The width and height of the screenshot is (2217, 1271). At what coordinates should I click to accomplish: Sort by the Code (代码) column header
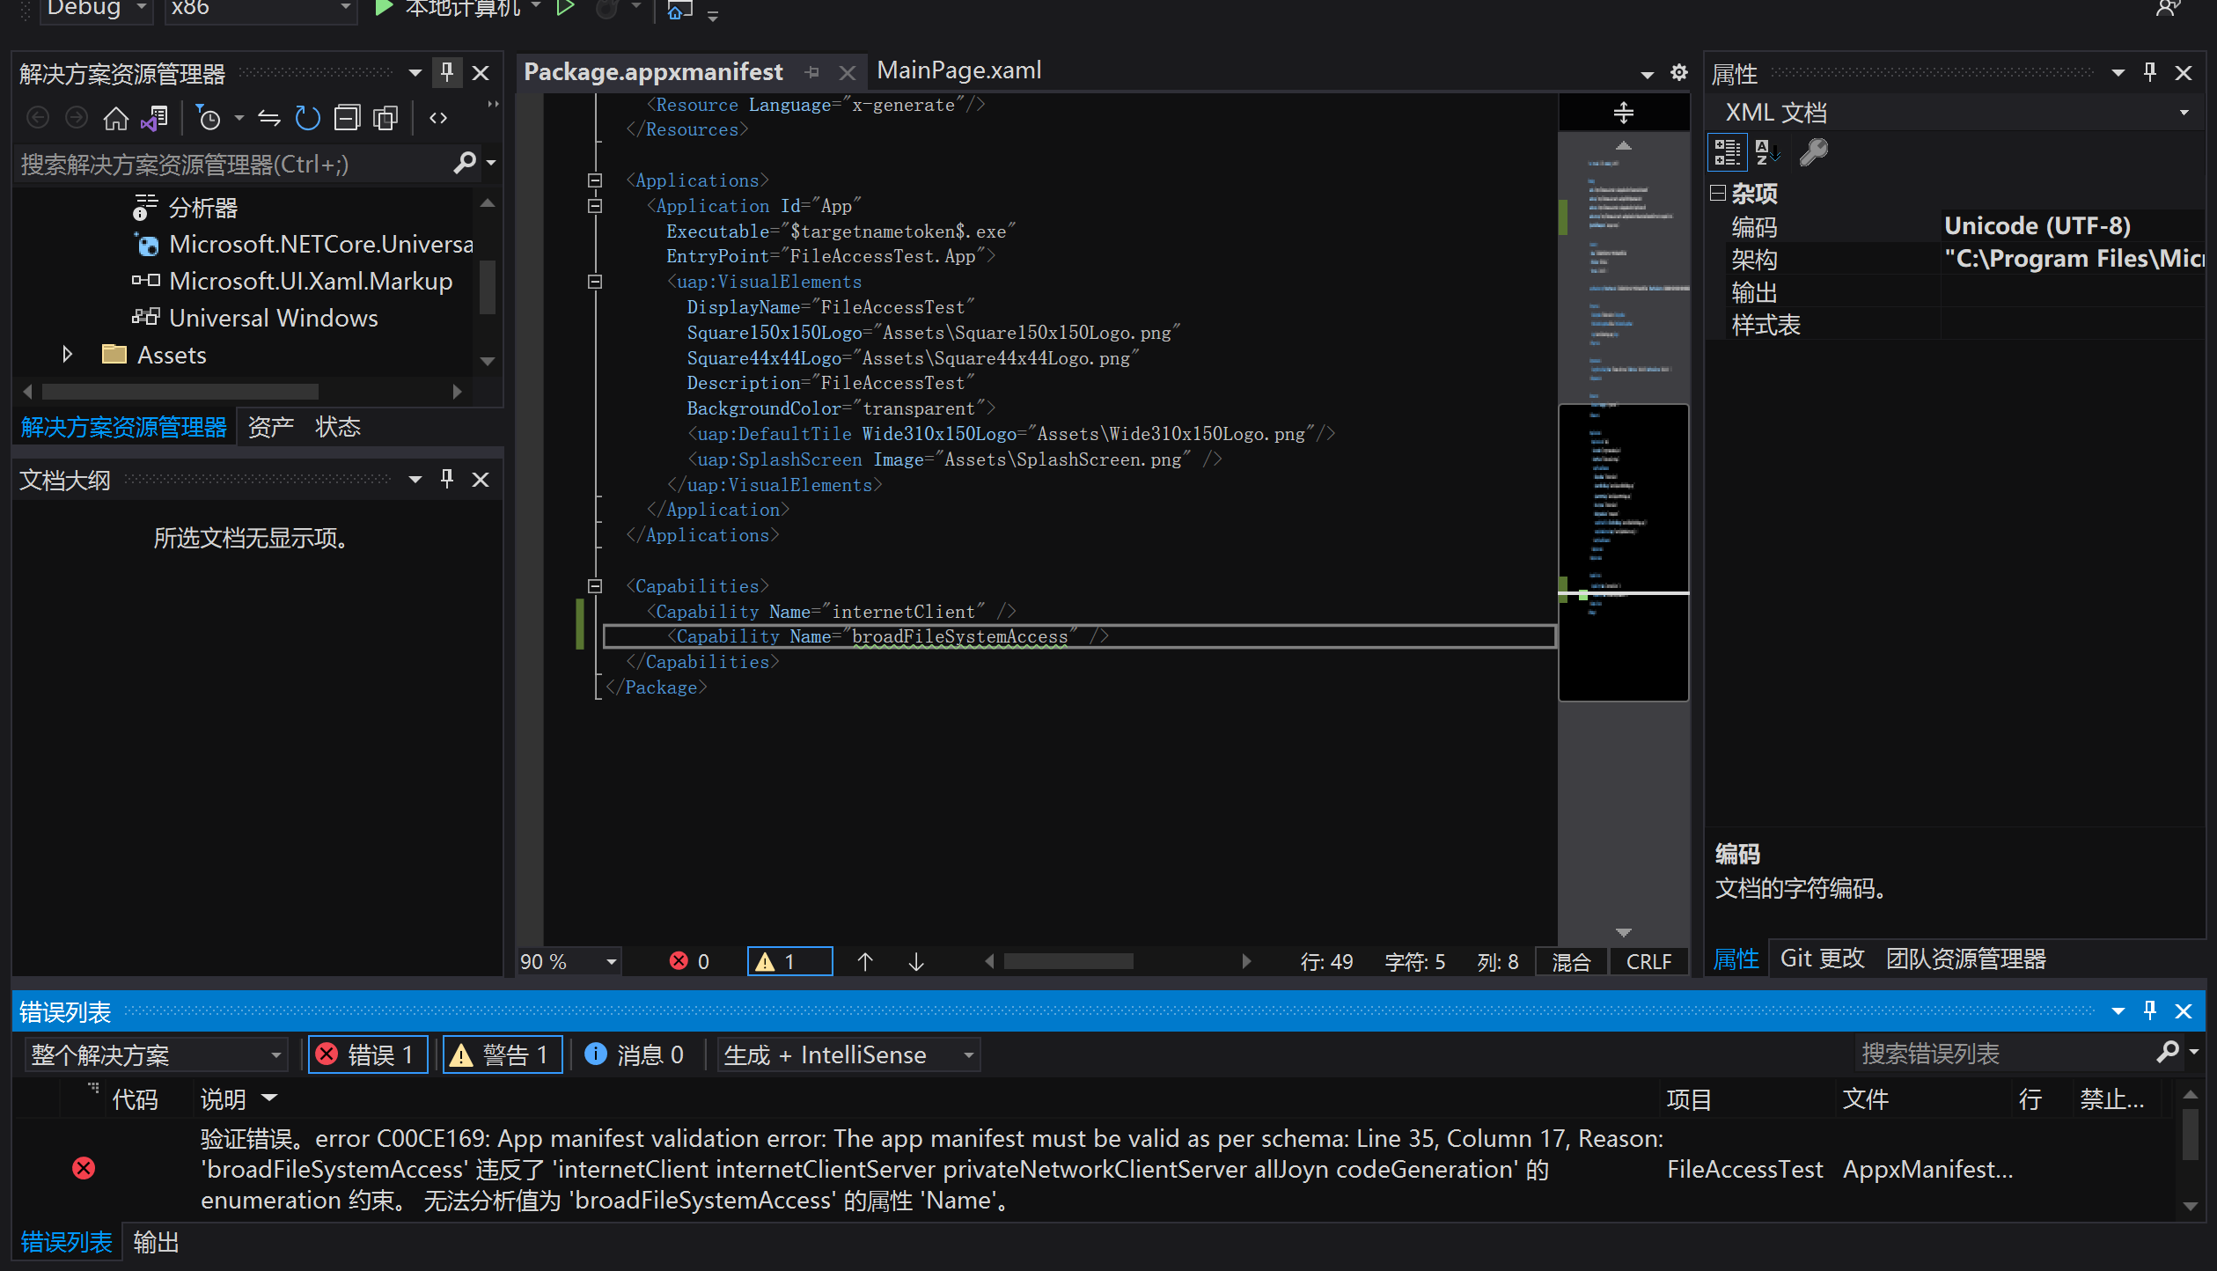tap(135, 1098)
